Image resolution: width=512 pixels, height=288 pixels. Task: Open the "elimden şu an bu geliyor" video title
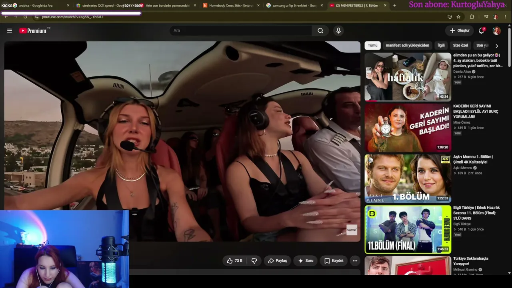(x=478, y=60)
